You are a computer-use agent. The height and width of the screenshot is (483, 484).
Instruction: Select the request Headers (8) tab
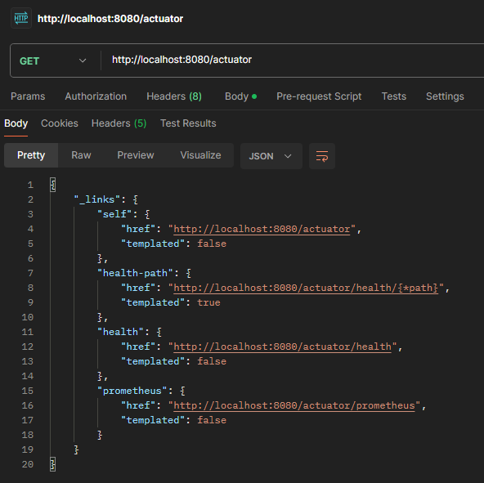pyautogui.click(x=174, y=96)
